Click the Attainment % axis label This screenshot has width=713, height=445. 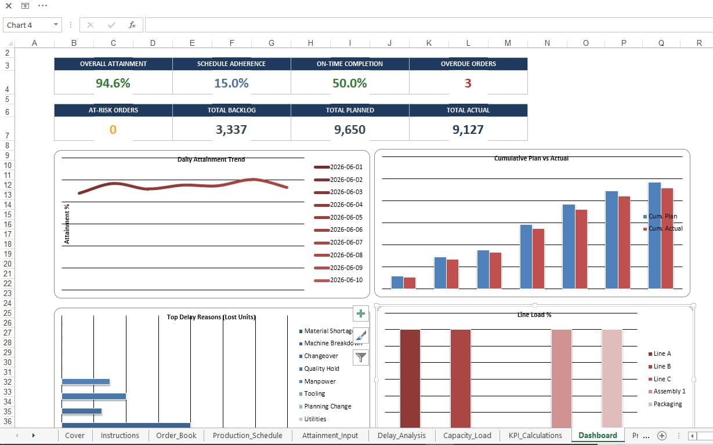pos(67,224)
